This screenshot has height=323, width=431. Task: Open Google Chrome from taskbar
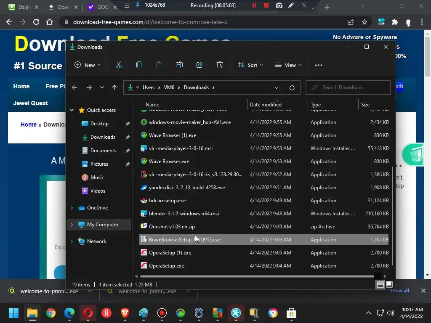click(51, 313)
